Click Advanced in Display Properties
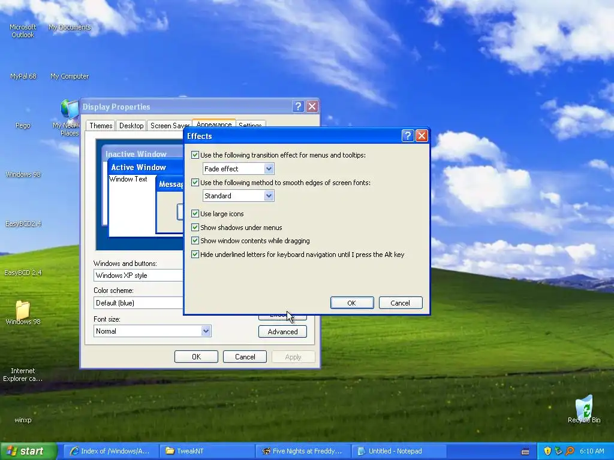614x460 pixels. tap(282, 332)
